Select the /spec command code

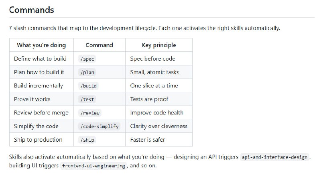click(x=87, y=59)
